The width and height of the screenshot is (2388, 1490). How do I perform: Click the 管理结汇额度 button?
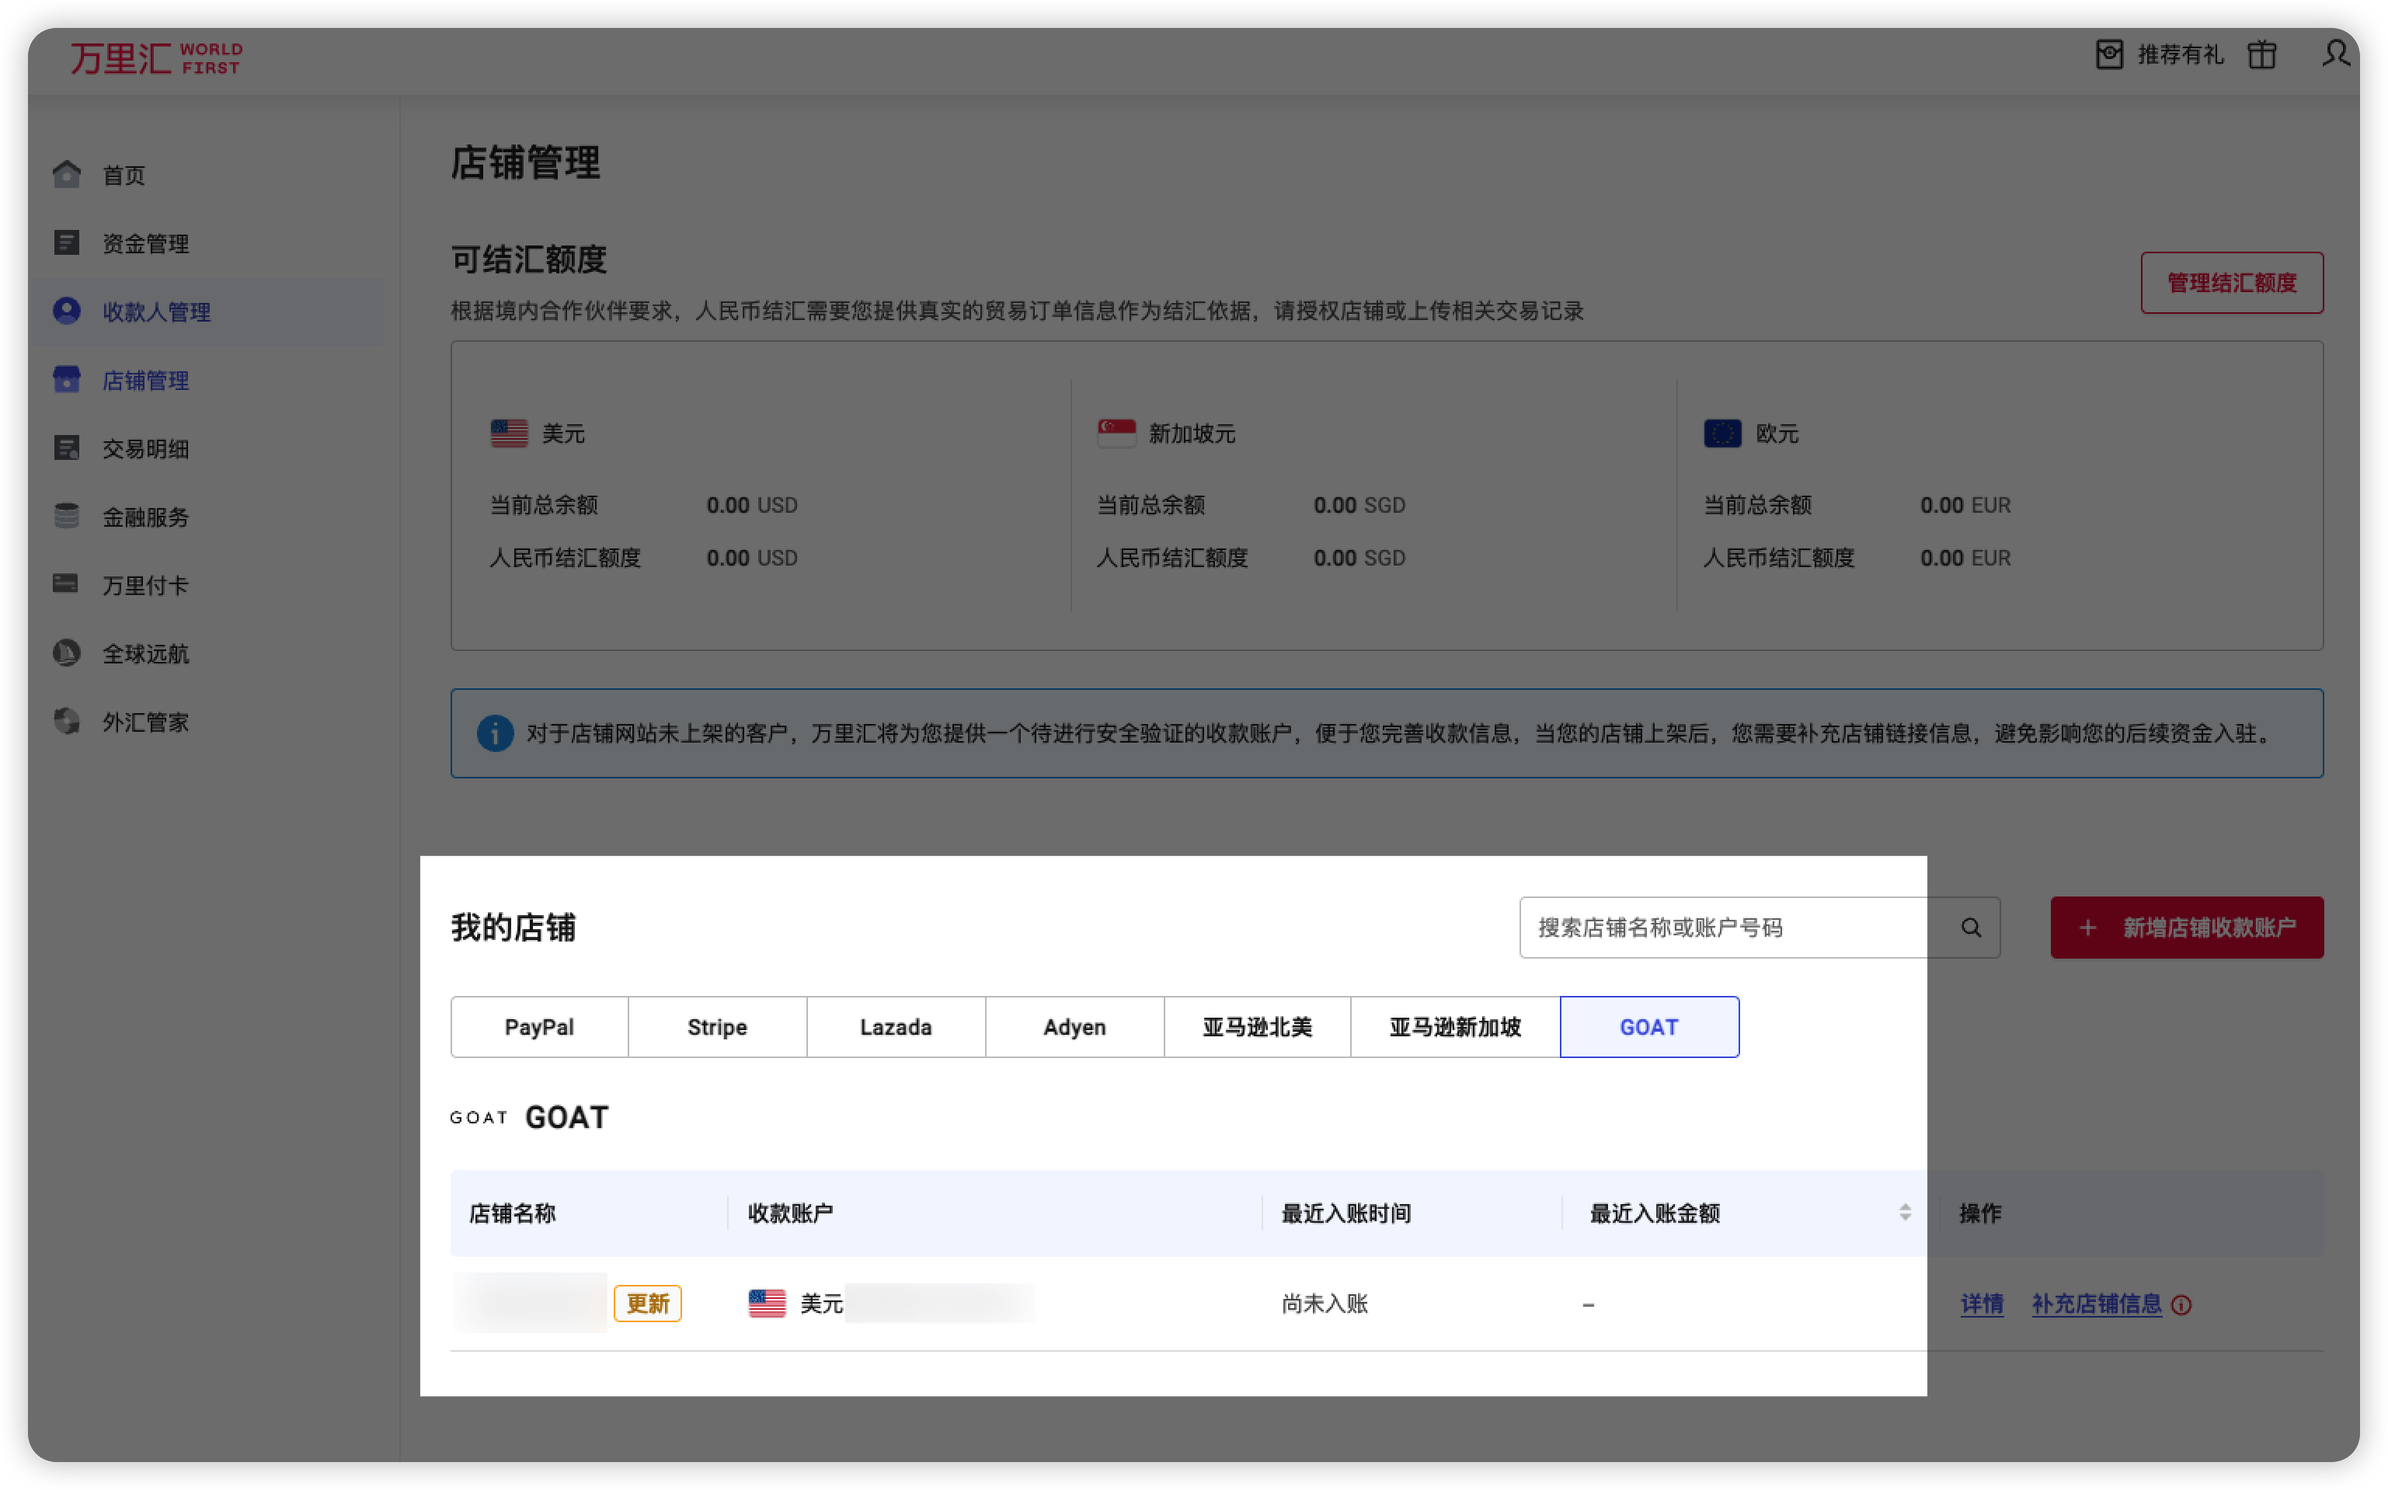2231,282
